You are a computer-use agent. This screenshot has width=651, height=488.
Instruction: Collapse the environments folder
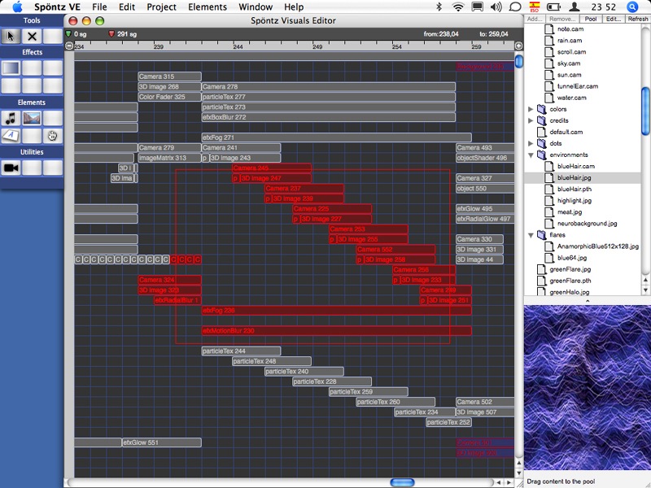531,155
